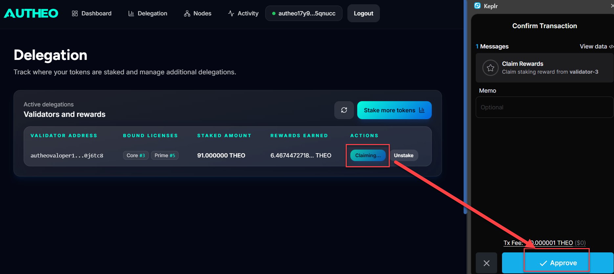
Task: Click the page vertical scrollbar
Action: click(465, 107)
